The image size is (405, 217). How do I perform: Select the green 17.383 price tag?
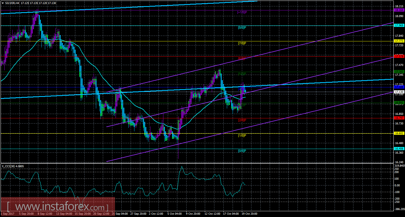(x=399, y=71)
